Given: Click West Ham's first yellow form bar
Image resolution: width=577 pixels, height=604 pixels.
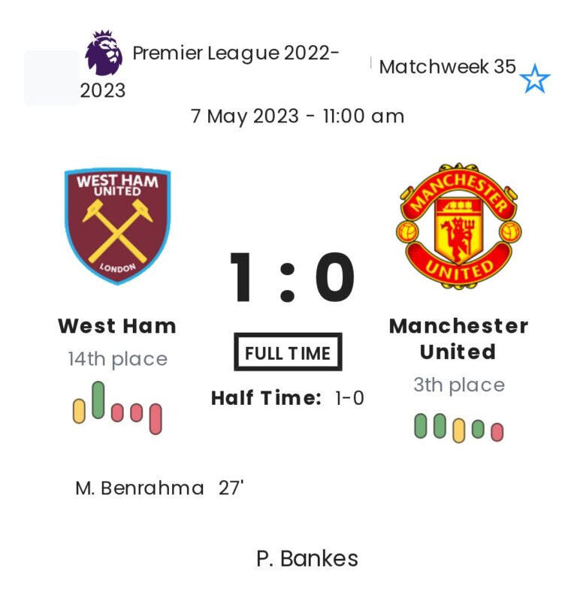Looking at the screenshot, I should click(x=79, y=411).
